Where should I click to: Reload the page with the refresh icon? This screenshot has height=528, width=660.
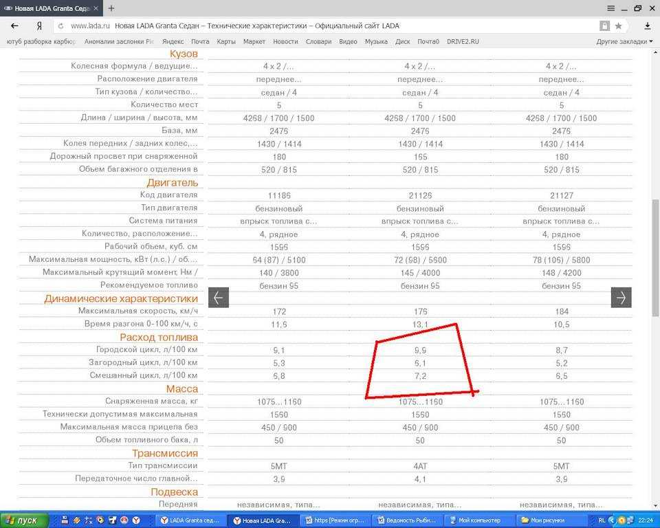coord(61,26)
